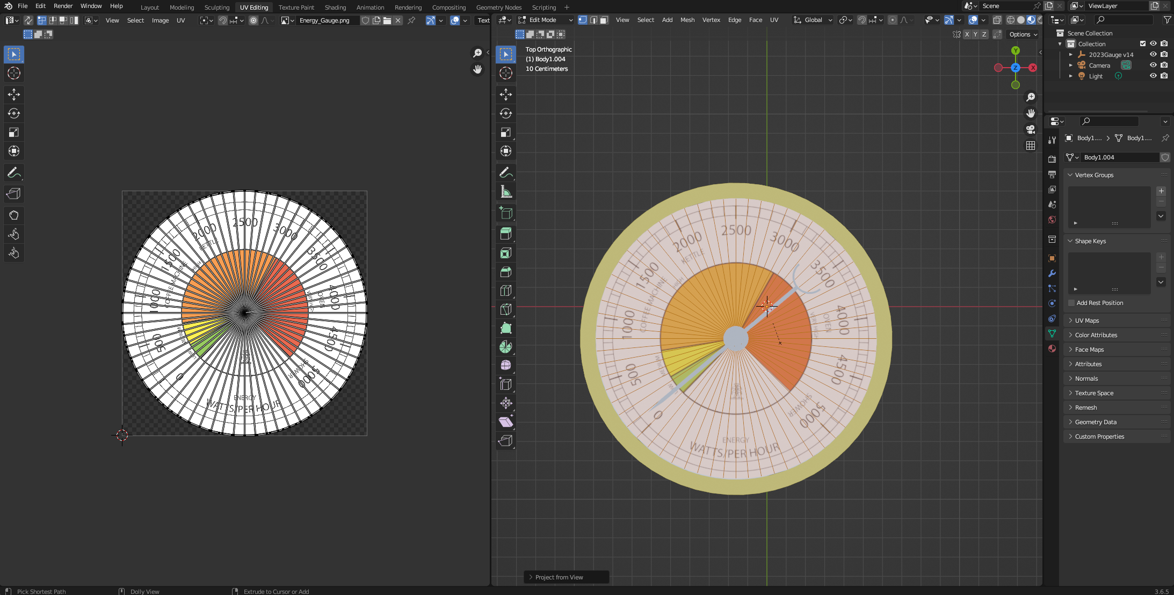Viewport: 1174px width, 595px height.
Task: Expand 2023Gauge v14 in outliner
Action: pyautogui.click(x=1070, y=55)
